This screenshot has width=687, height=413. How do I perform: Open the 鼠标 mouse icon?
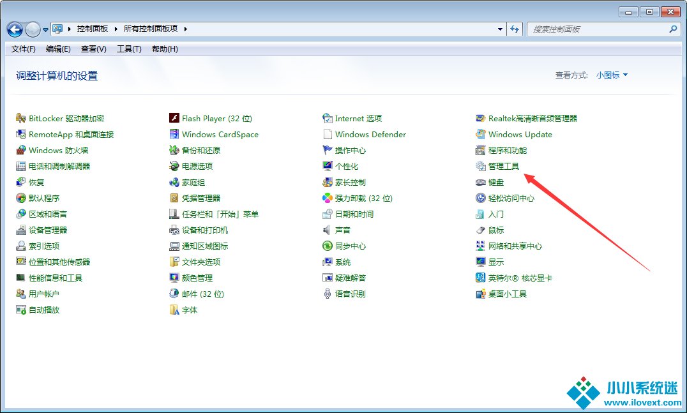(x=481, y=230)
